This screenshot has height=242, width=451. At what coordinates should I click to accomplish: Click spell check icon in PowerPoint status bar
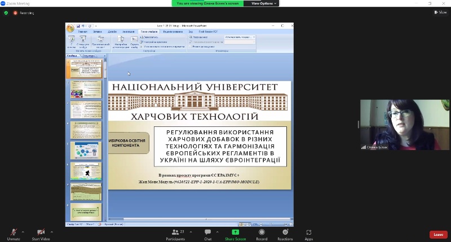pyautogui.click(x=100, y=225)
